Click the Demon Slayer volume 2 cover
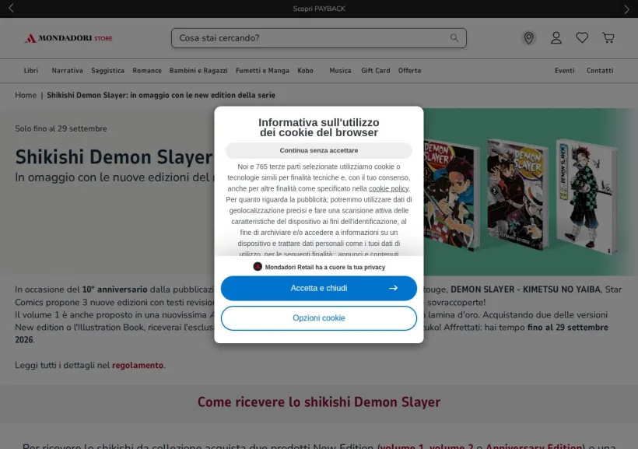 click(x=517, y=195)
